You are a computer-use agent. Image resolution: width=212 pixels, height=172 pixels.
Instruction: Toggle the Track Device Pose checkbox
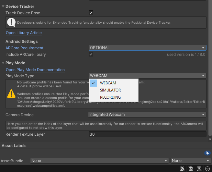point(91,13)
